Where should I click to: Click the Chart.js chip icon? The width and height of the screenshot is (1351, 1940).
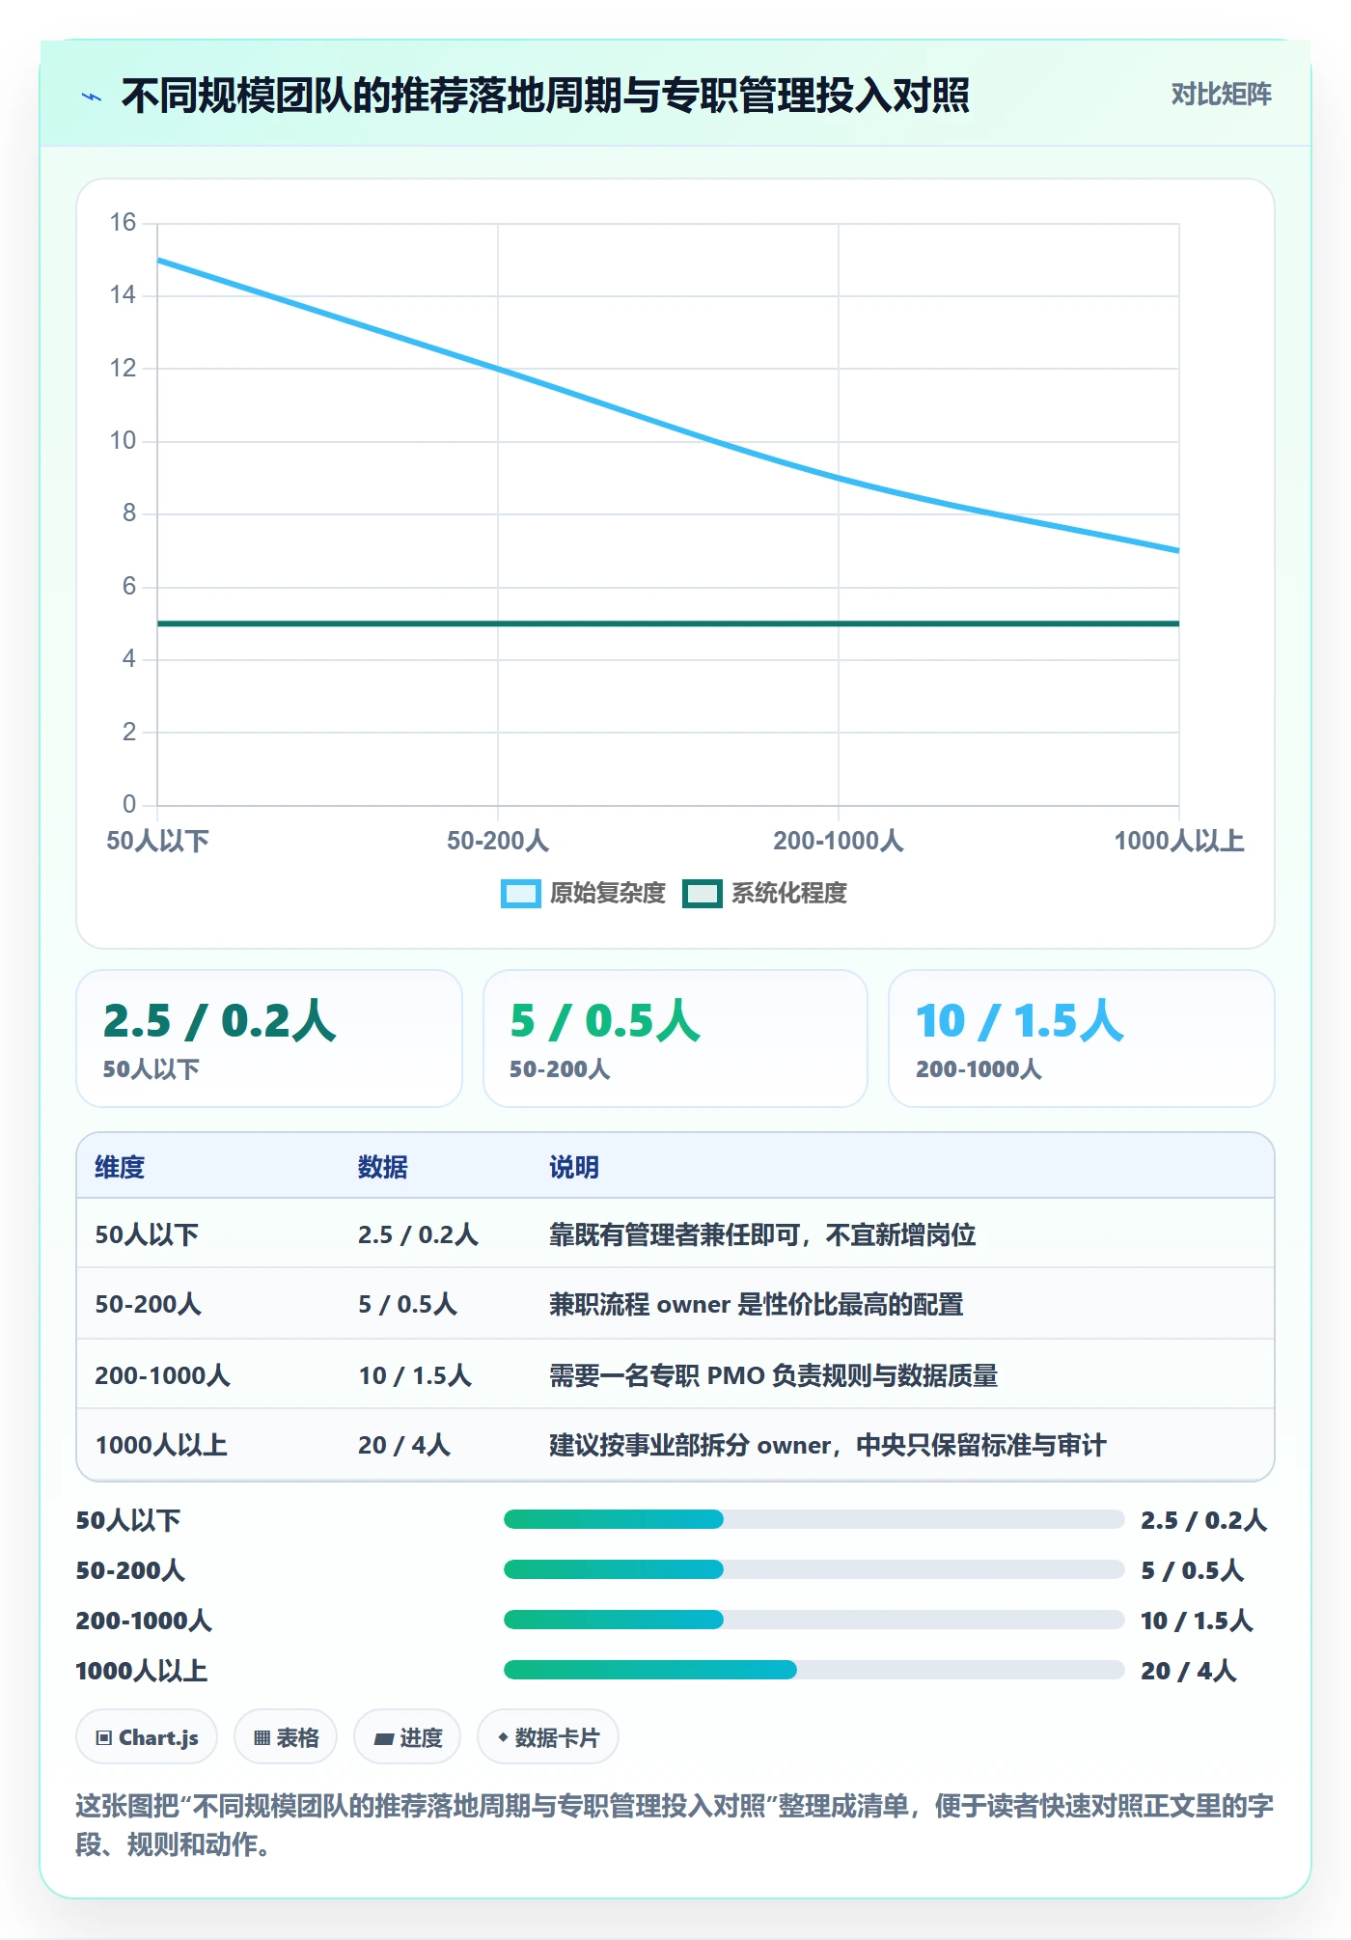point(104,1738)
